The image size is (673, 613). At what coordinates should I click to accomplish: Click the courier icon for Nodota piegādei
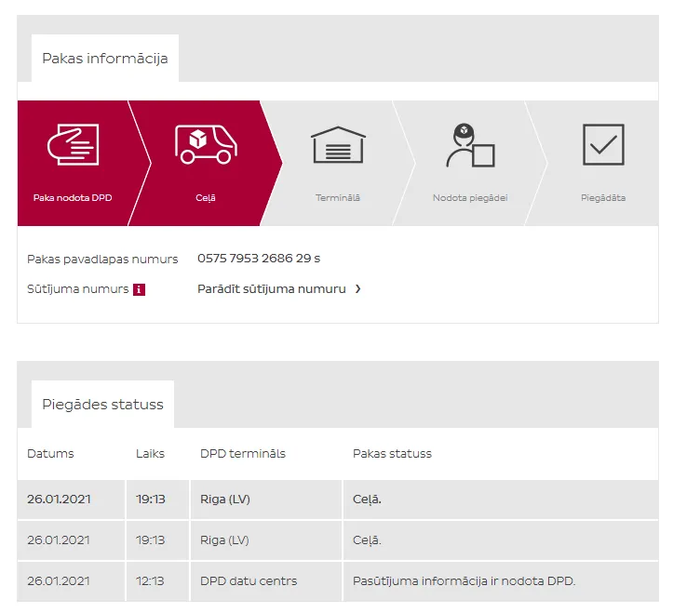[x=470, y=145]
